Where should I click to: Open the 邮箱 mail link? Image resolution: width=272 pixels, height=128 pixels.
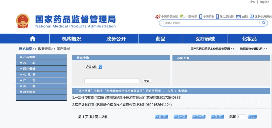pyautogui.click(x=242, y=17)
